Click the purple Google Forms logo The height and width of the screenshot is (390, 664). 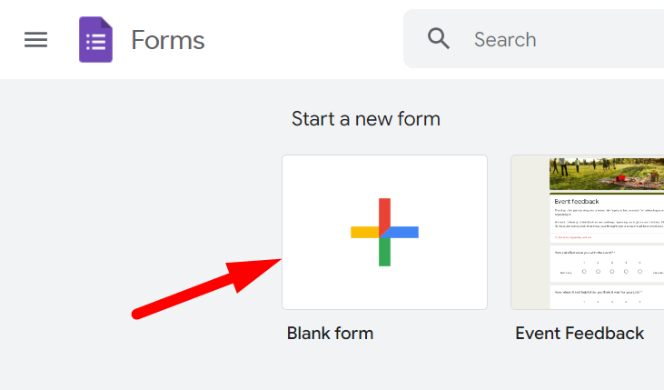[95, 40]
